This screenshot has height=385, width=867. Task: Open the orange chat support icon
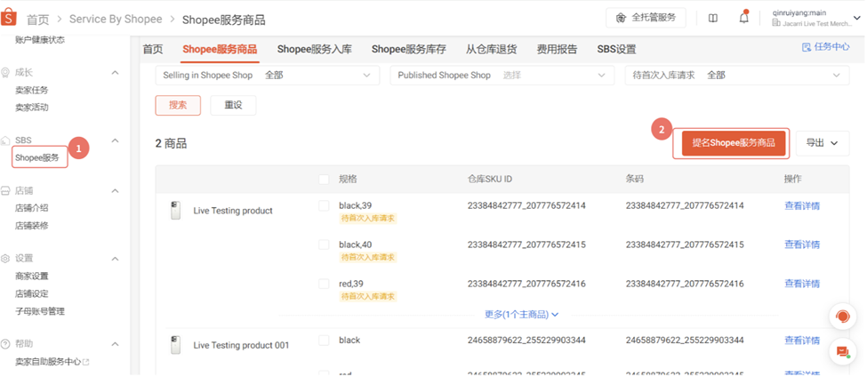[841, 352]
